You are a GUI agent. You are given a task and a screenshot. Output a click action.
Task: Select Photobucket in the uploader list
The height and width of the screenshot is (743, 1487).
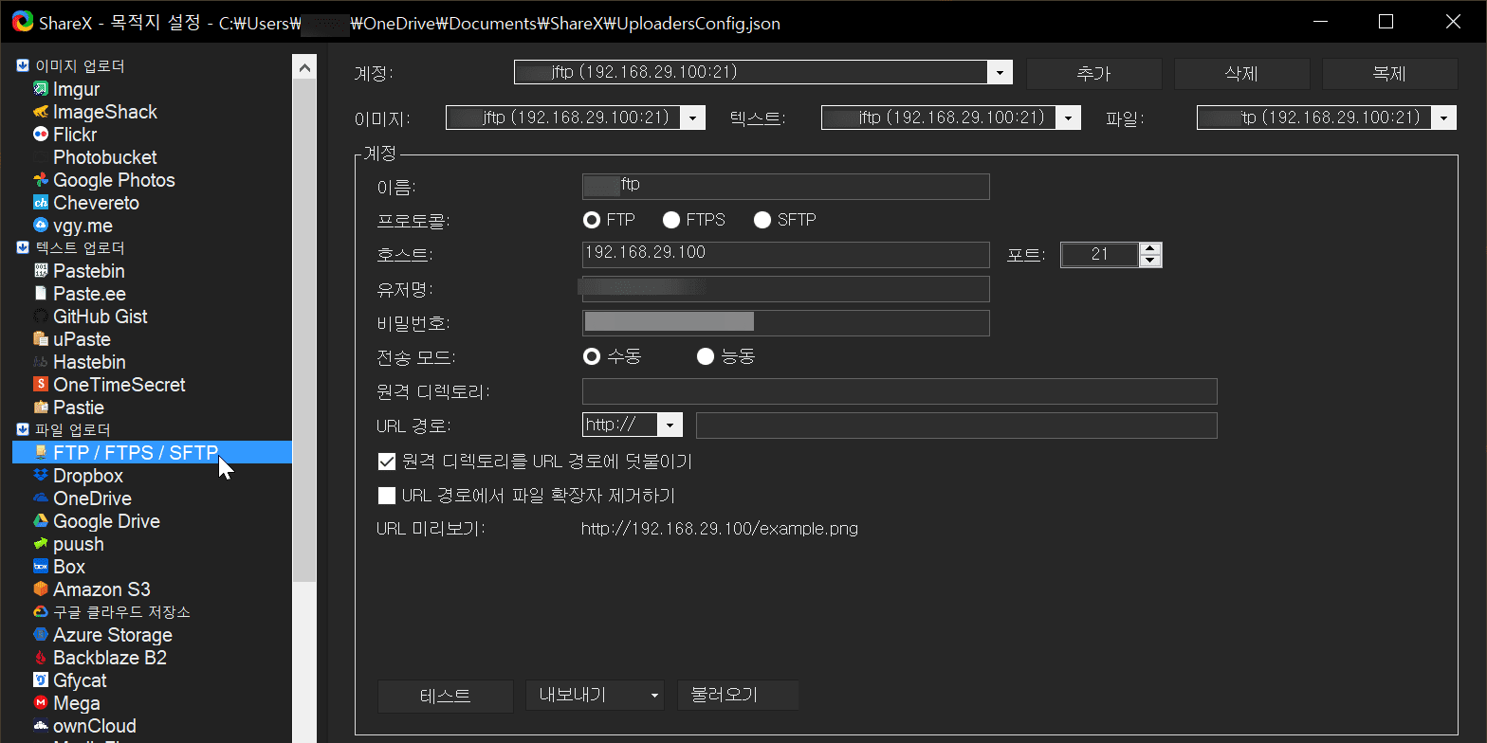click(104, 157)
